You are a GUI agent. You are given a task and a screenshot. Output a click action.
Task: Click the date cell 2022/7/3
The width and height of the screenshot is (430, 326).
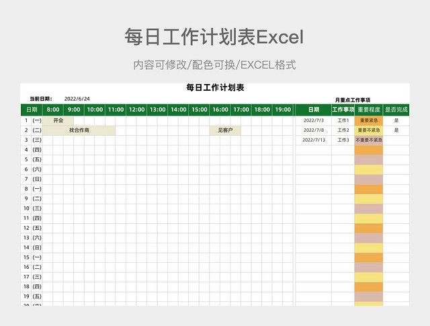314,120
